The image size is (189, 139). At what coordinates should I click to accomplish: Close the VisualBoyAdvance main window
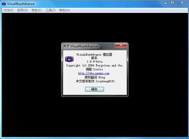(182, 3)
